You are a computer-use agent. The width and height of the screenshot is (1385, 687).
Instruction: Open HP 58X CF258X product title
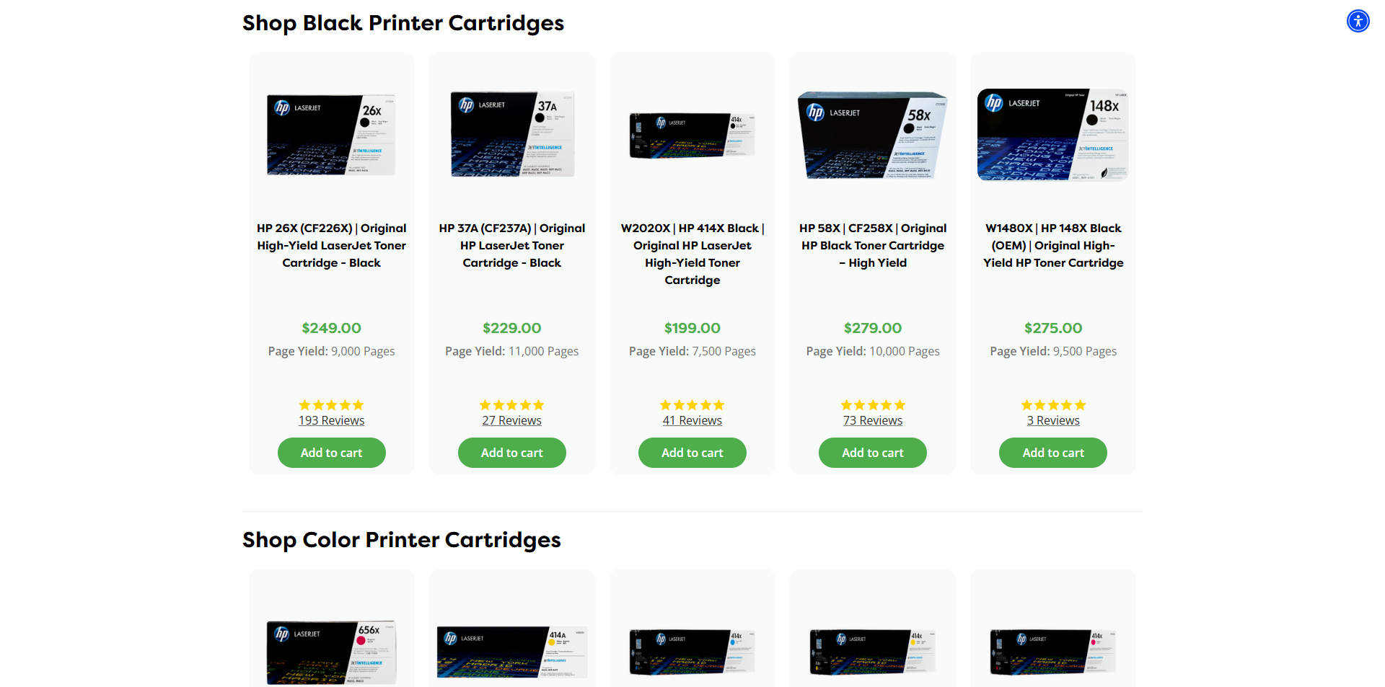pos(873,245)
